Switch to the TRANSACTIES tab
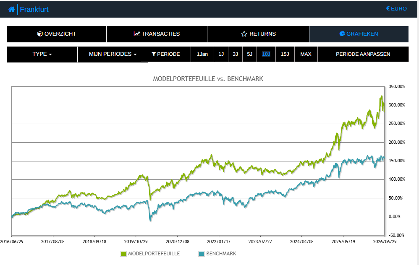The height and width of the screenshot is (265, 419). 157,34
